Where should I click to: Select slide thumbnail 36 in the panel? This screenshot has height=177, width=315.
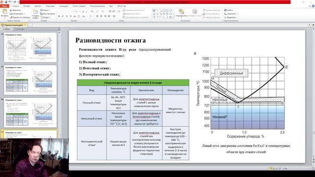pyautogui.click(x=30, y=113)
